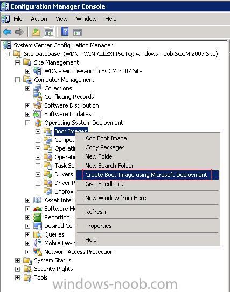Click the Up One Level folder icon
The width and height of the screenshot is (230, 292).
[36, 32]
